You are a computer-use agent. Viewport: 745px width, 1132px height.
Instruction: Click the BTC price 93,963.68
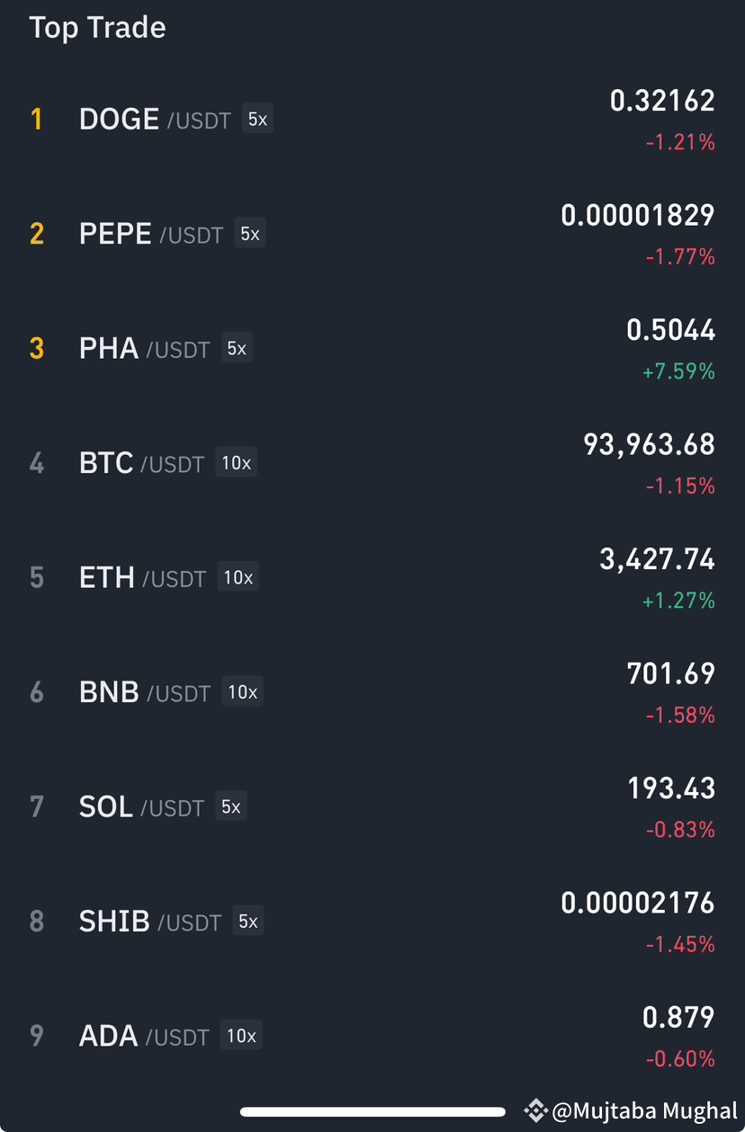[x=650, y=444]
